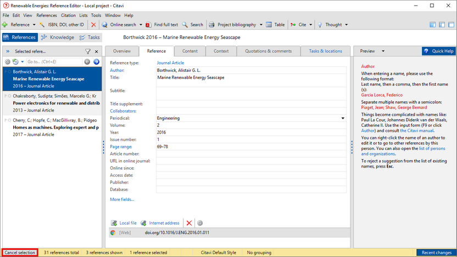
Task: Expand the Thought dropdown arrow
Action: click(x=346, y=25)
